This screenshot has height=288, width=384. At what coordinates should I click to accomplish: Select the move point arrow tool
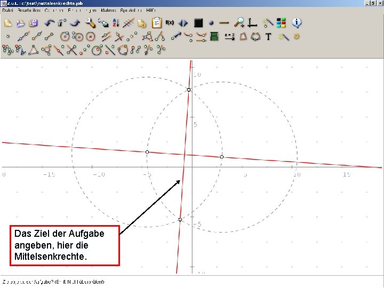pos(176,36)
